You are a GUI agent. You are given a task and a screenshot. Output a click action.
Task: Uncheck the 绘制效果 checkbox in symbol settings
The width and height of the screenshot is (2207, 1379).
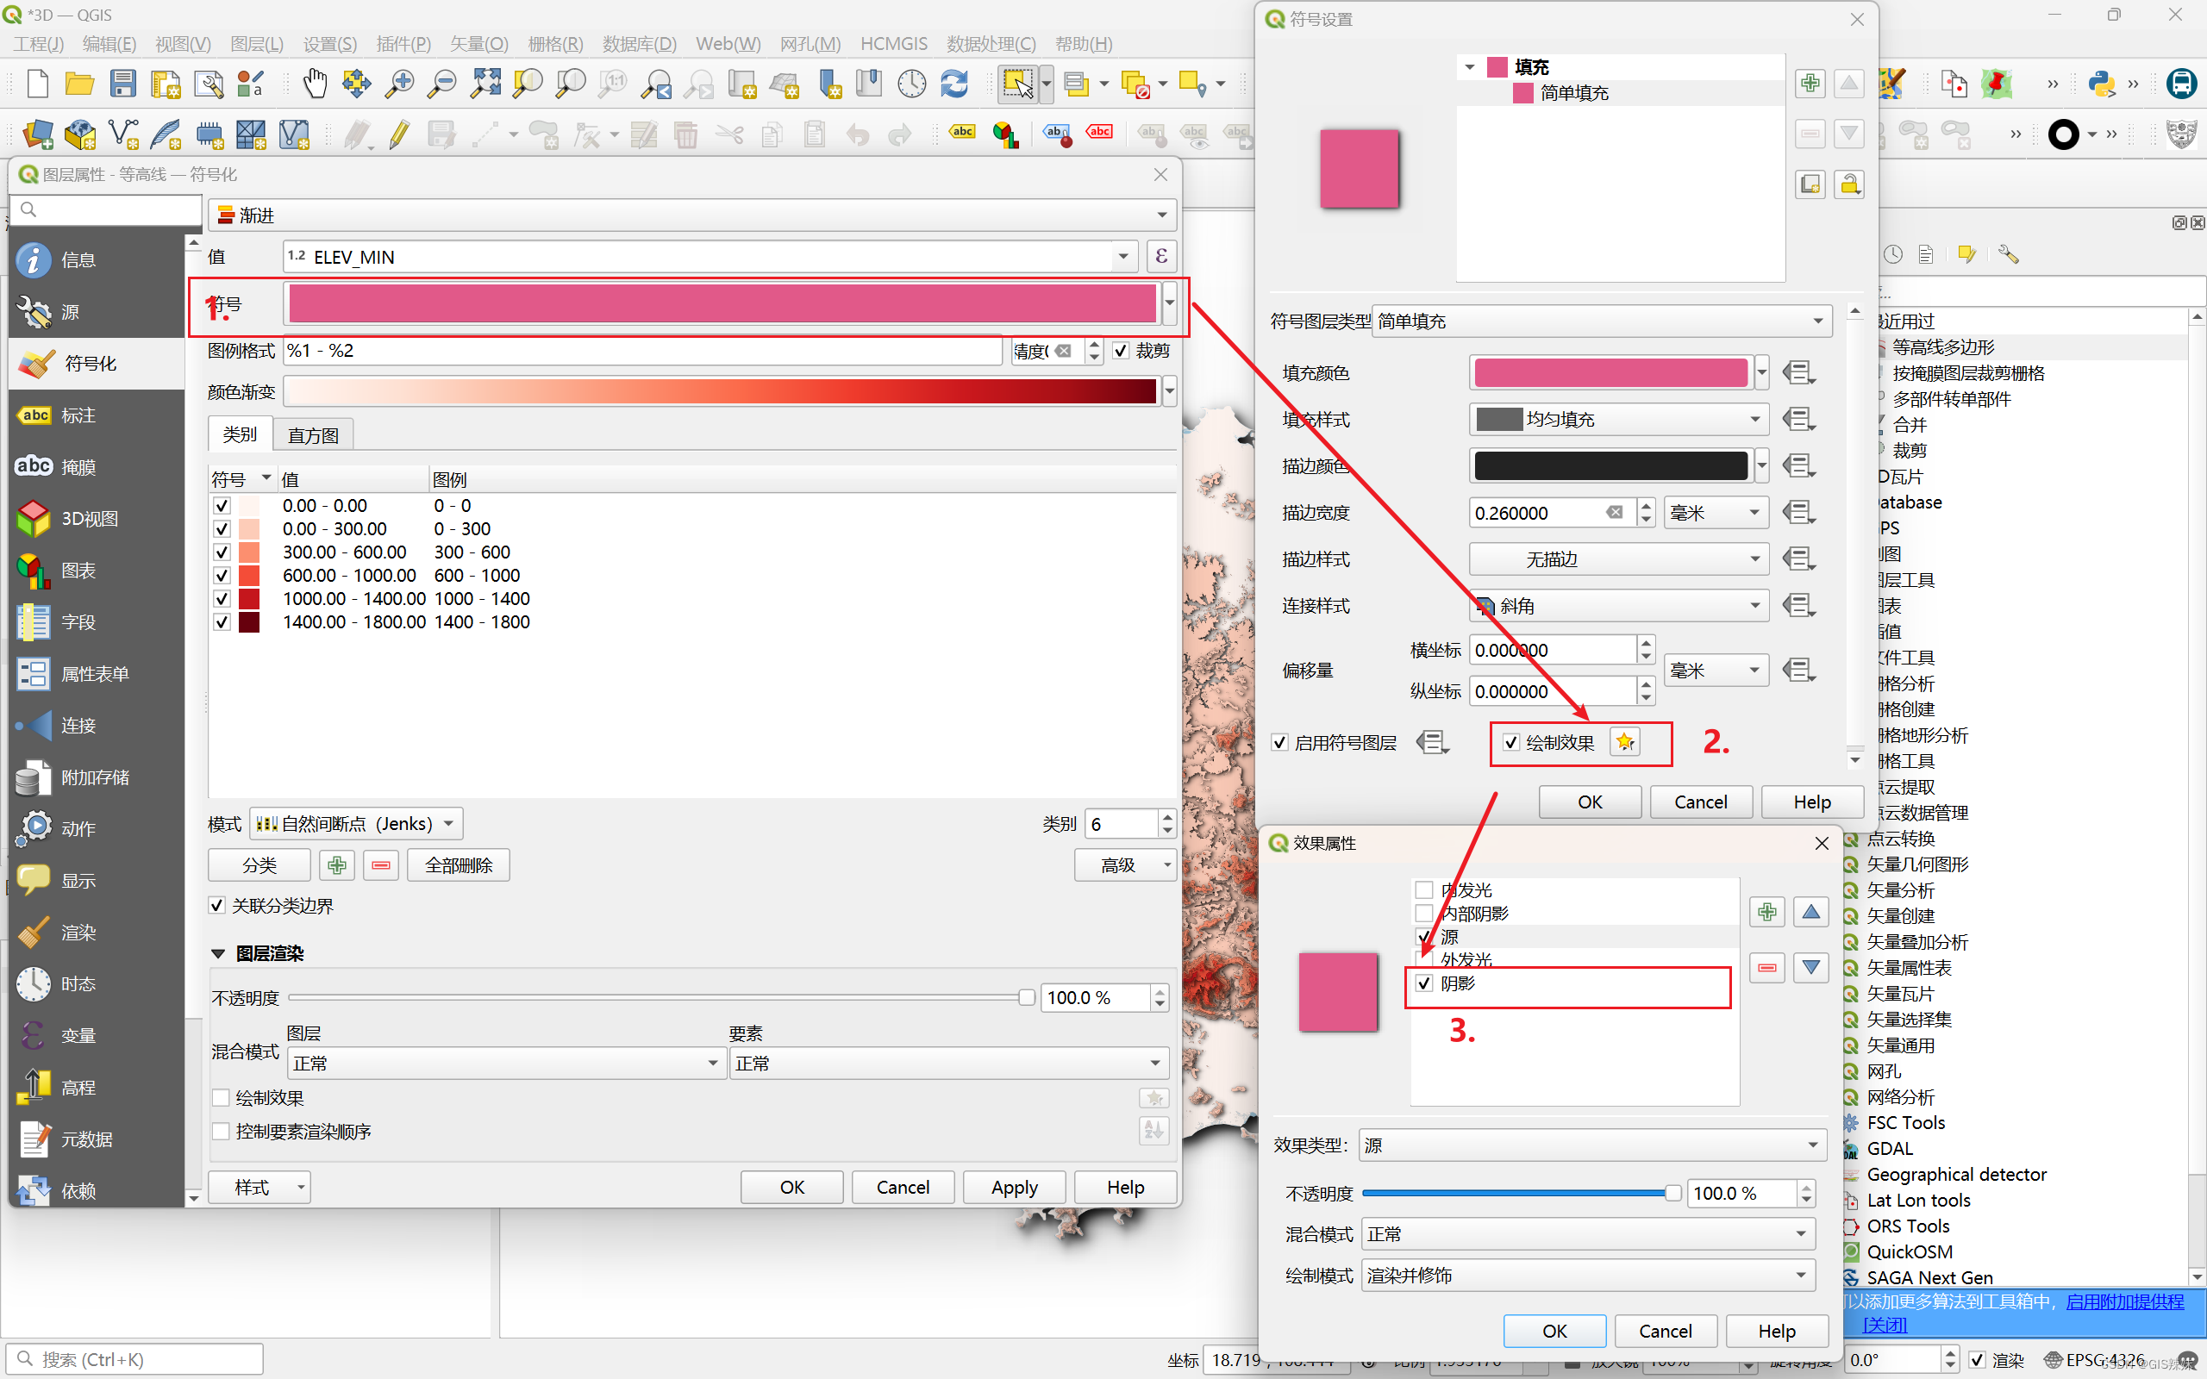pos(1511,742)
